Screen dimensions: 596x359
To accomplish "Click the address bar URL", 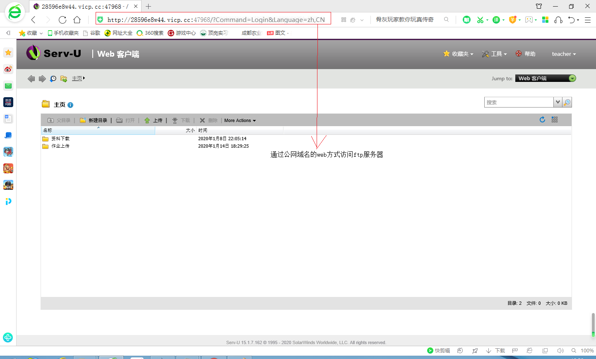I will tap(216, 19).
